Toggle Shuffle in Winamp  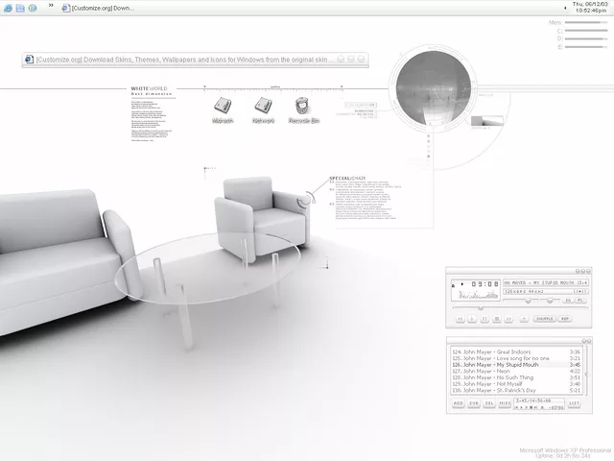coord(544,319)
